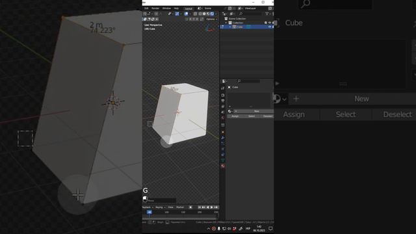Screen dimensions: 416x234
Task: Open the Render properties tab
Action: (x=223, y=96)
